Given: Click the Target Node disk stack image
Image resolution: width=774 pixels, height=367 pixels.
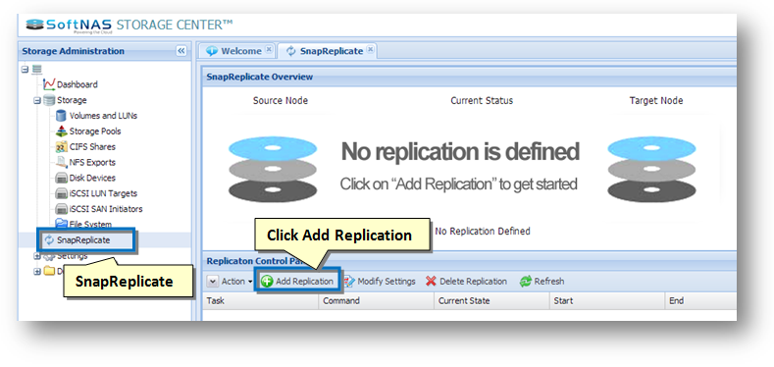Looking at the screenshot, I should [x=651, y=169].
